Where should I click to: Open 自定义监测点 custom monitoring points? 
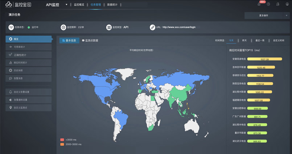[29, 107]
